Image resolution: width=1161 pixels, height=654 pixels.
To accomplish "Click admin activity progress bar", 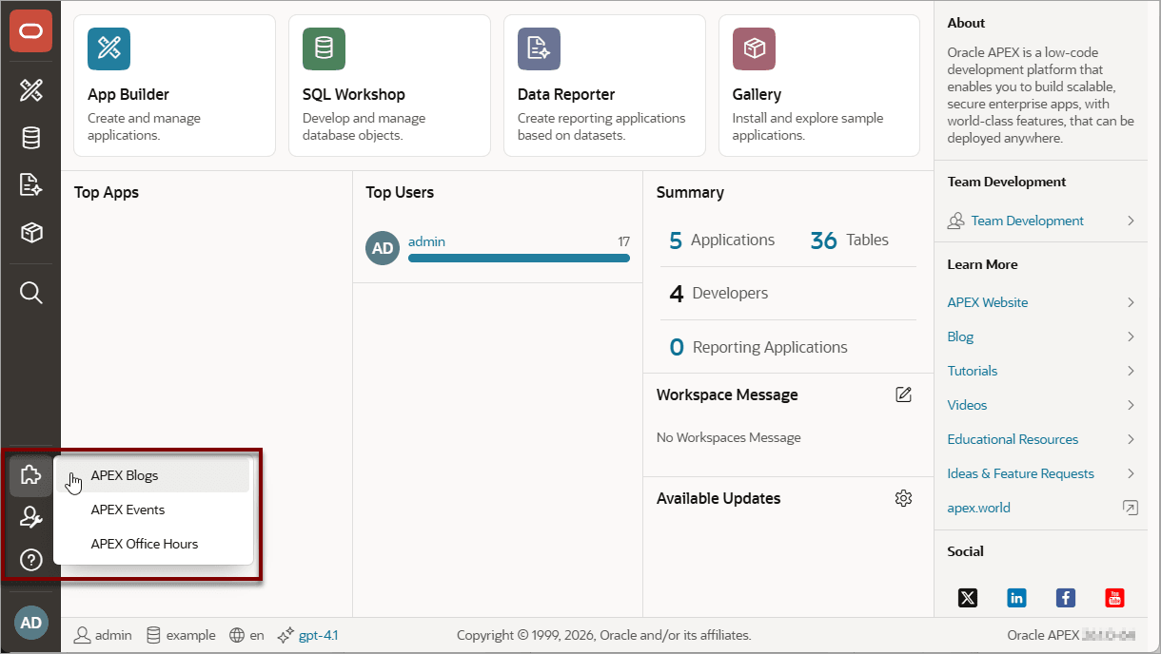I will click(x=519, y=258).
